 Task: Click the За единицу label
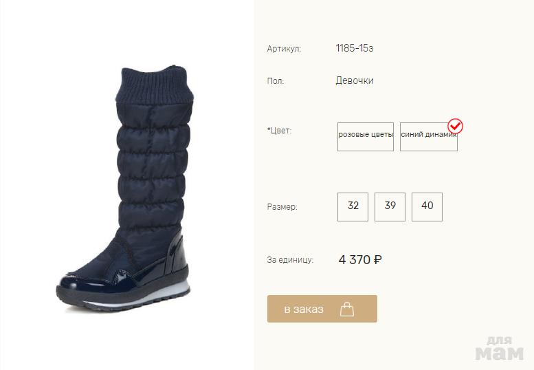point(290,259)
